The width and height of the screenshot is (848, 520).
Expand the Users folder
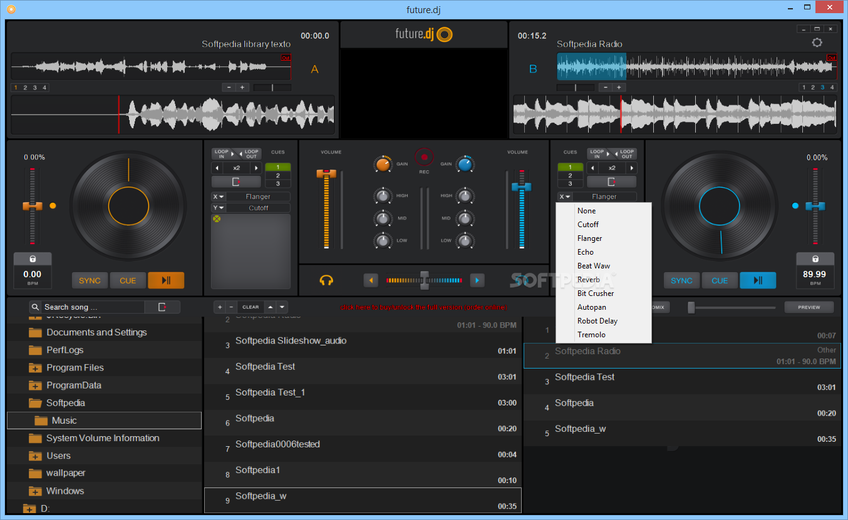(35, 456)
